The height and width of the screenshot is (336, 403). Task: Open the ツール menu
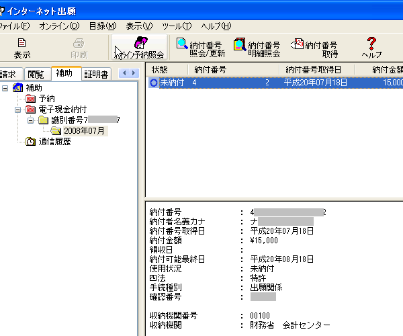(177, 26)
